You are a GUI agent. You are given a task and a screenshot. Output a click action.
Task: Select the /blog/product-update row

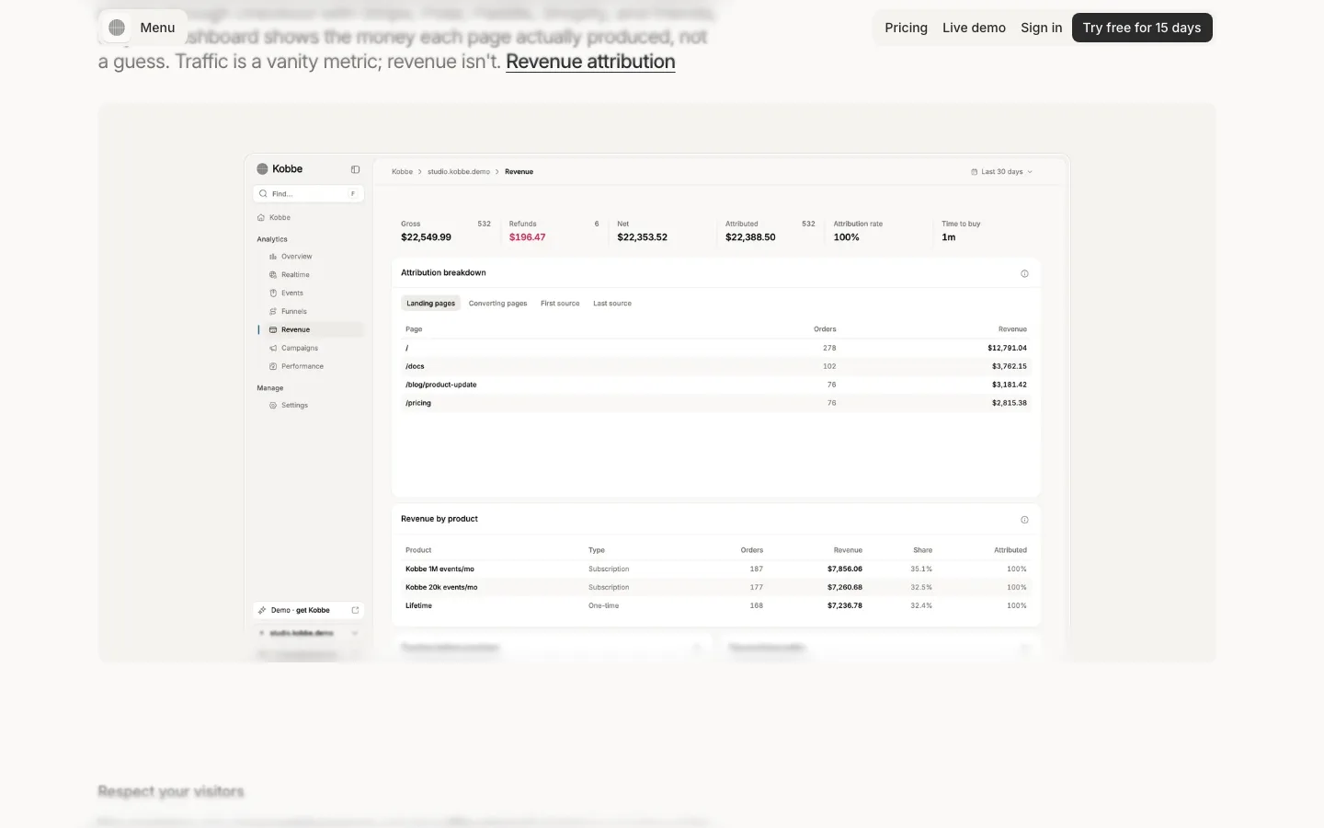pyautogui.click(x=716, y=385)
